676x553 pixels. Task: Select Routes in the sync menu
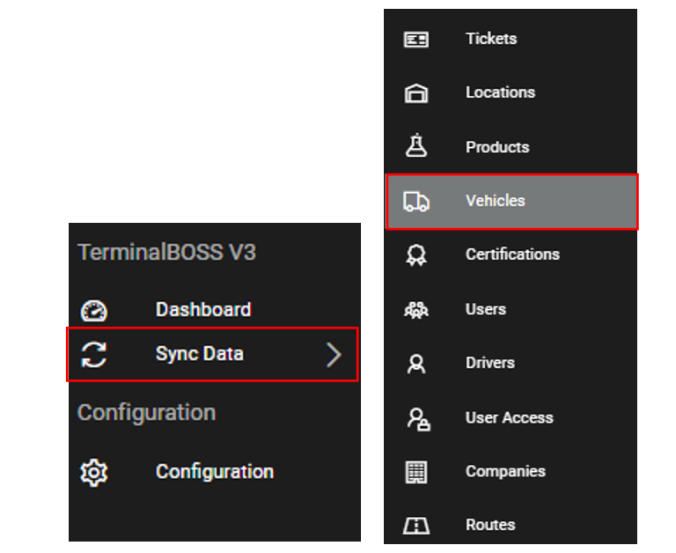point(511,525)
